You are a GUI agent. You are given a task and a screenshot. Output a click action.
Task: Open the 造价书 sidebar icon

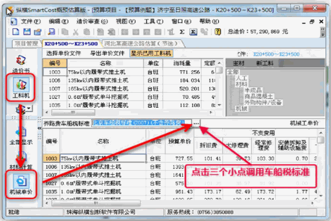coord(21,64)
